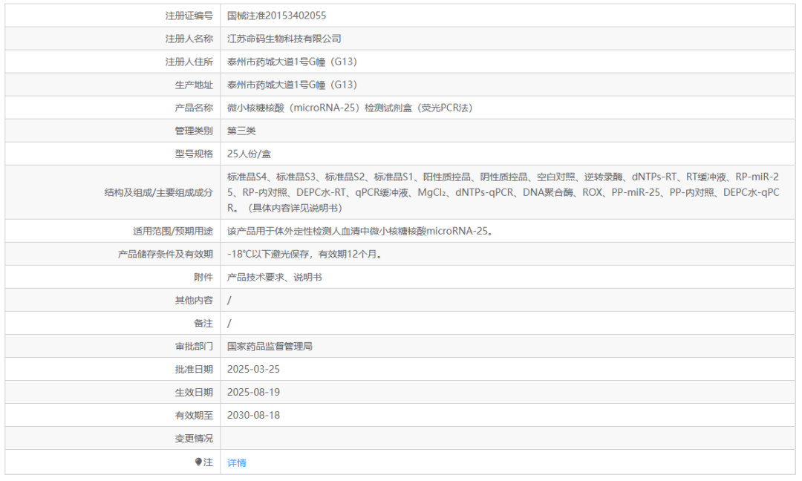Click approval date 2025-03-25

pyautogui.click(x=253, y=369)
